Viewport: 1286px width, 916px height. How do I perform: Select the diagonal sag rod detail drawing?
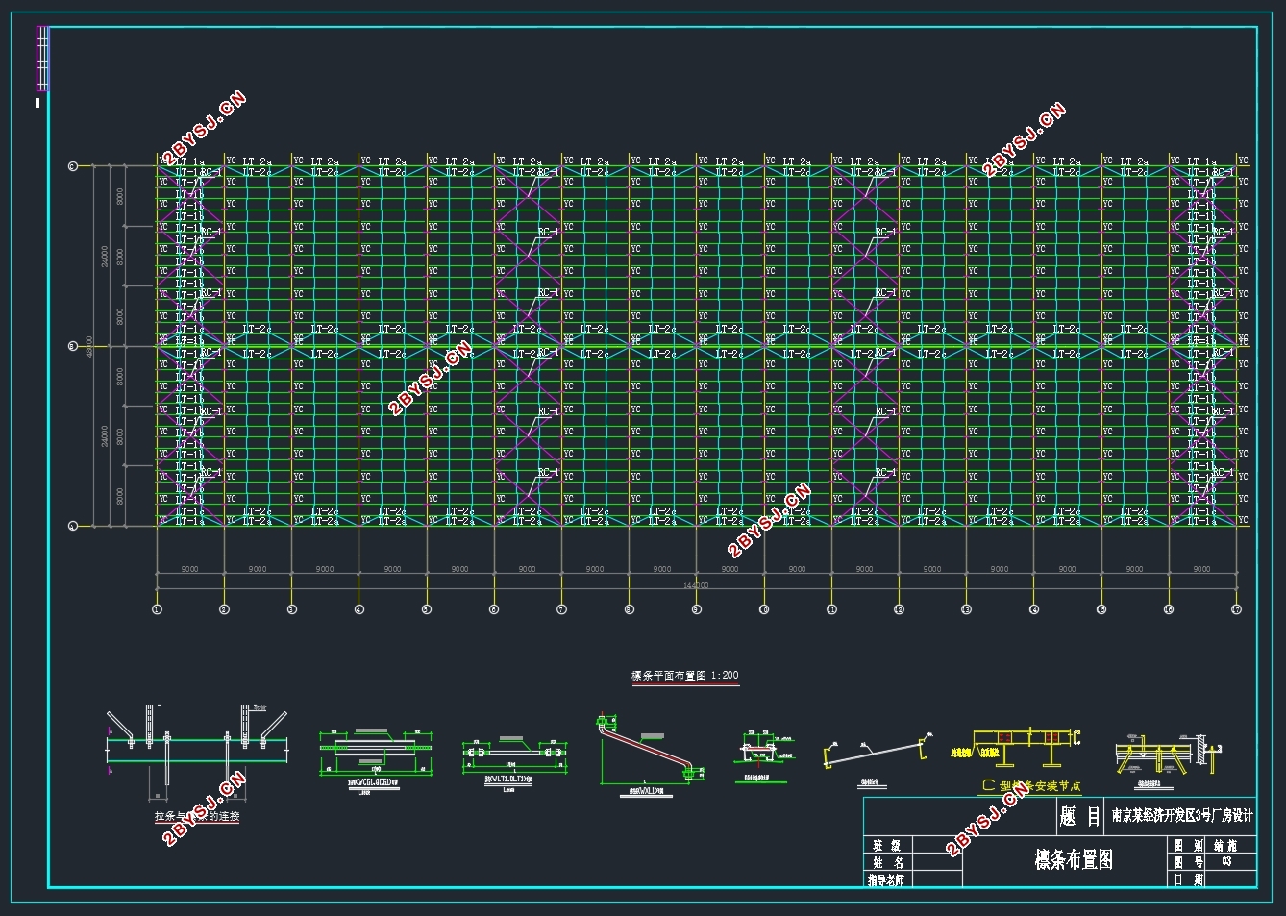point(650,753)
